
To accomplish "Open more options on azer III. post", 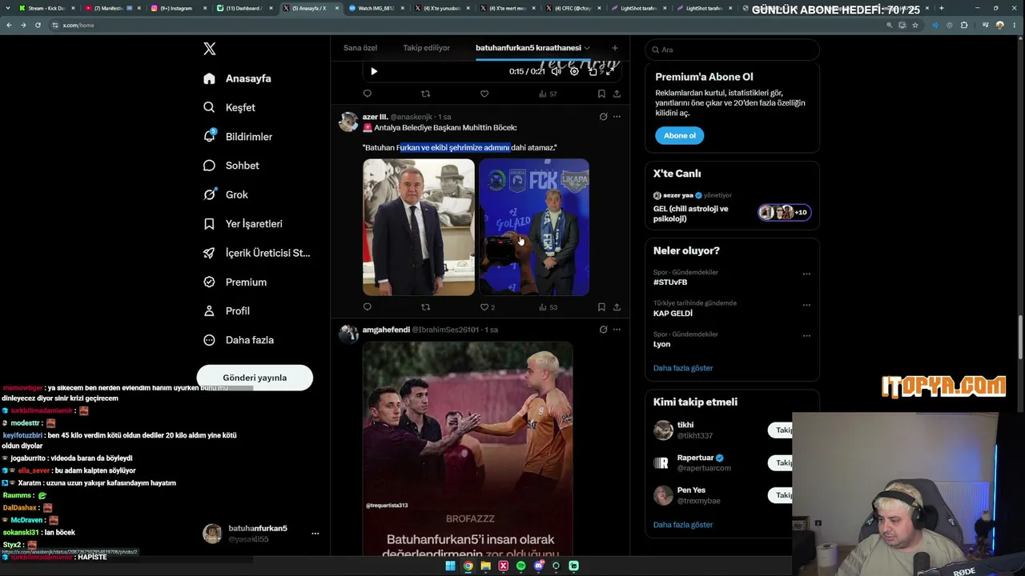I will tap(617, 117).
